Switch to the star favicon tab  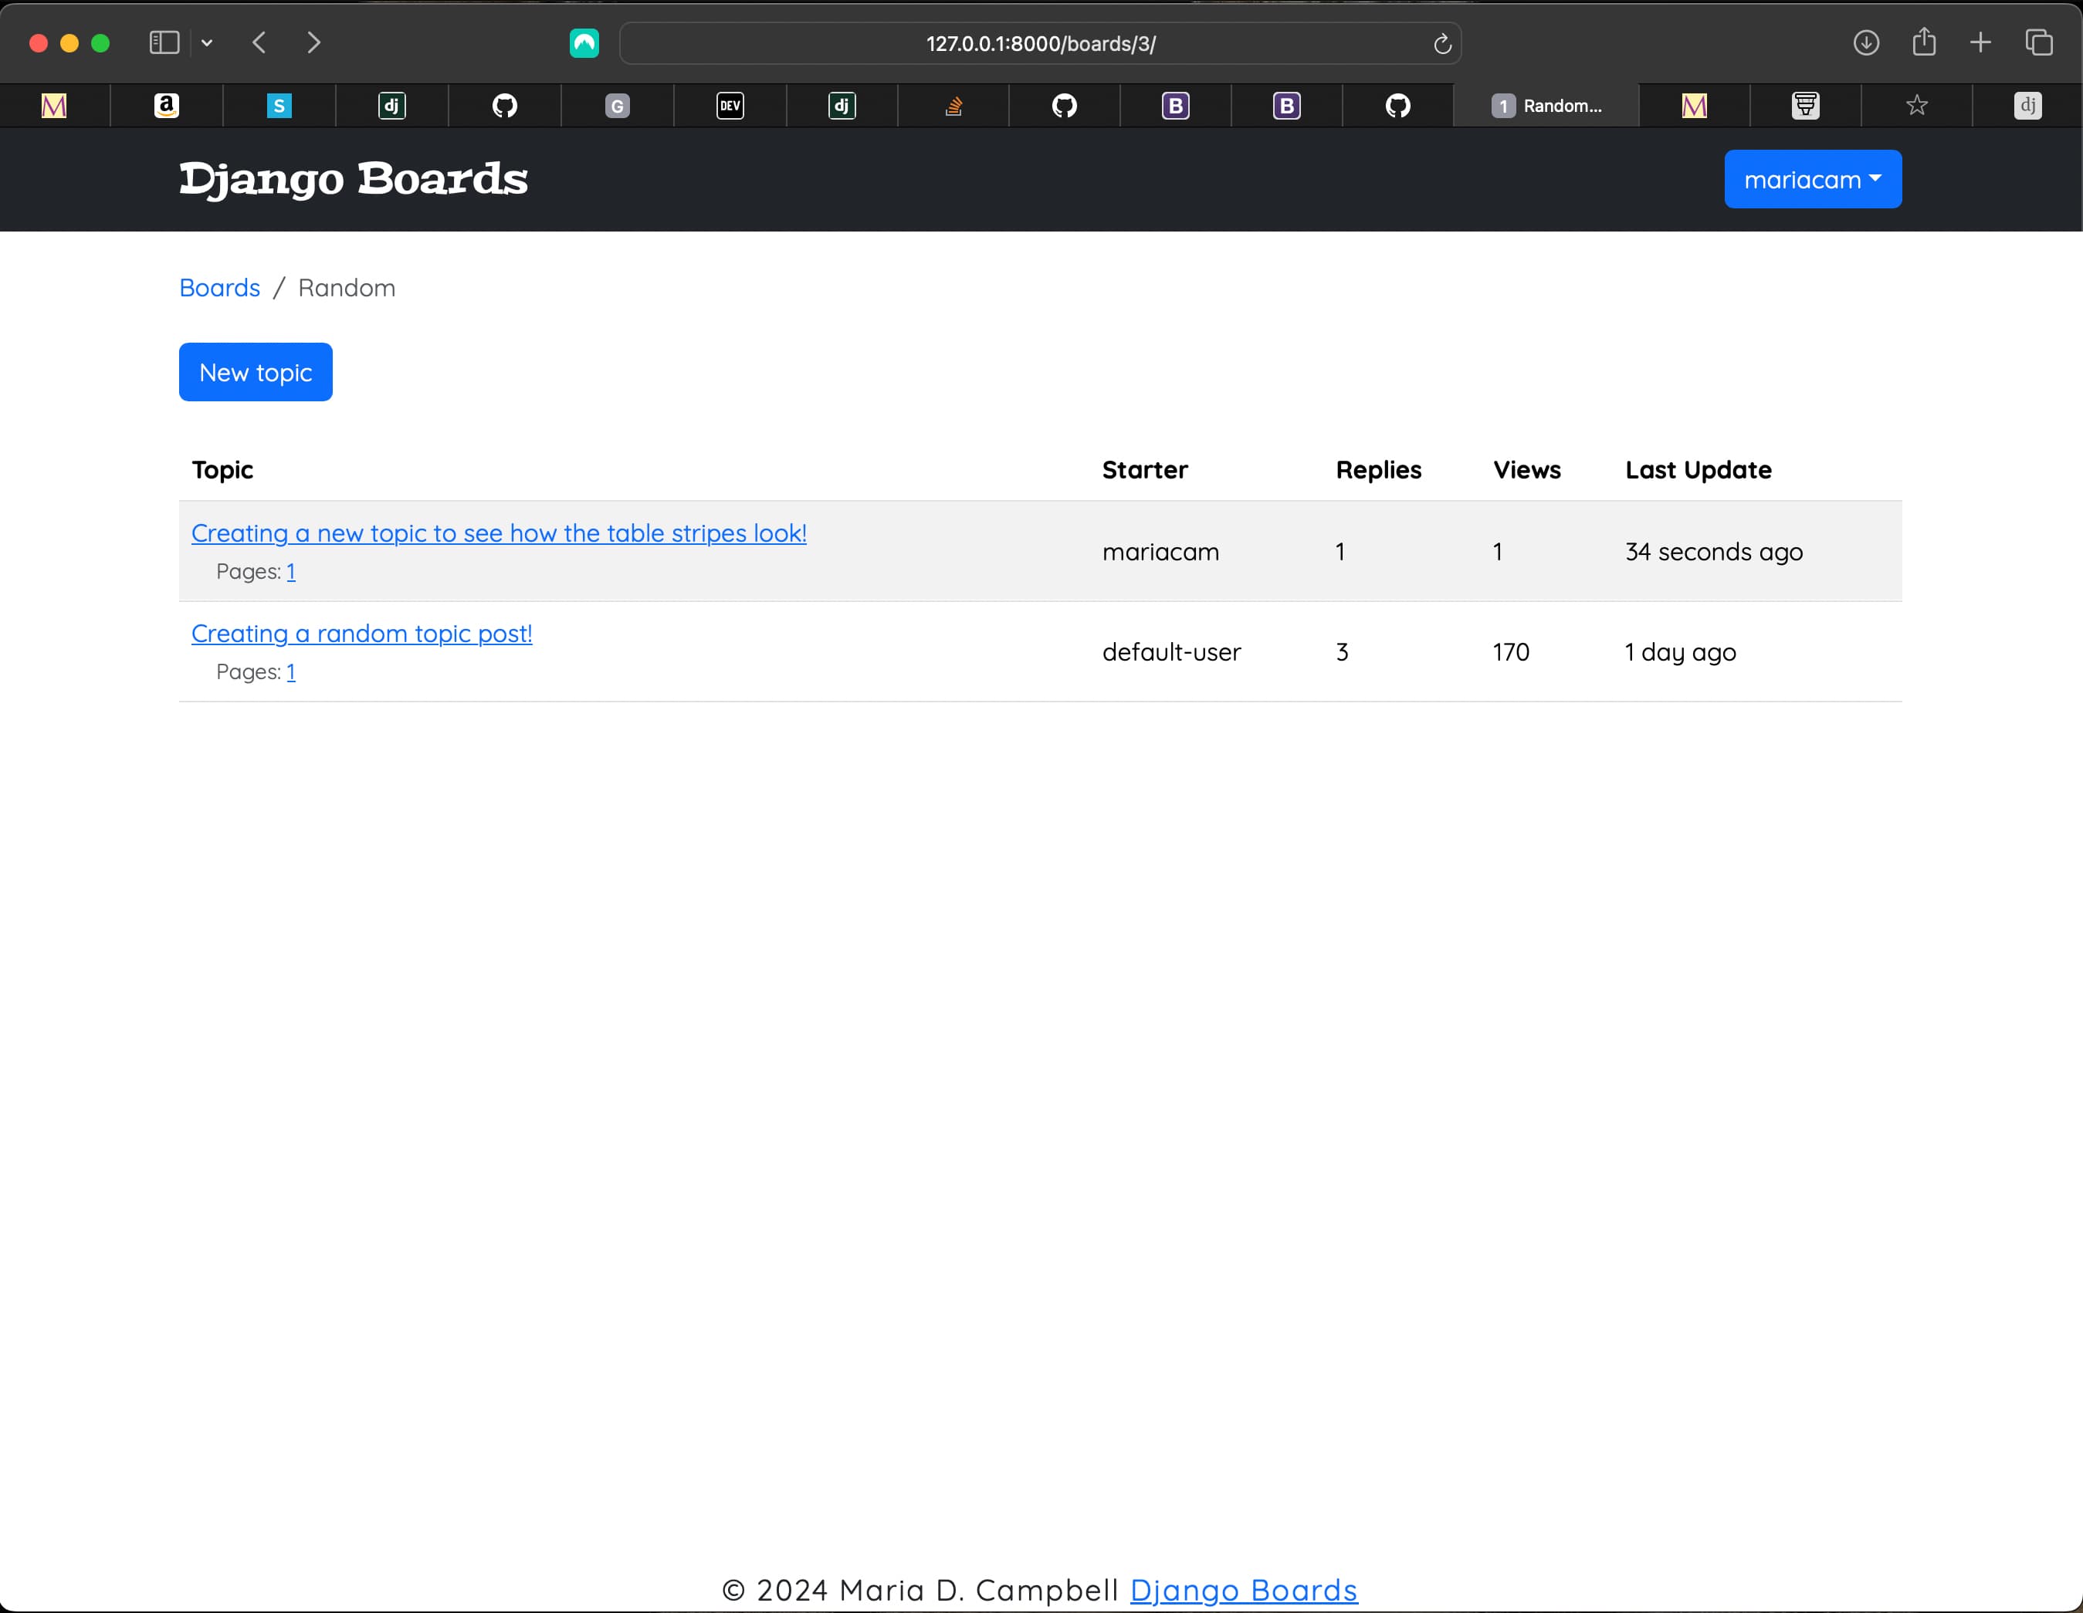pyautogui.click(x=1916, y=106)
